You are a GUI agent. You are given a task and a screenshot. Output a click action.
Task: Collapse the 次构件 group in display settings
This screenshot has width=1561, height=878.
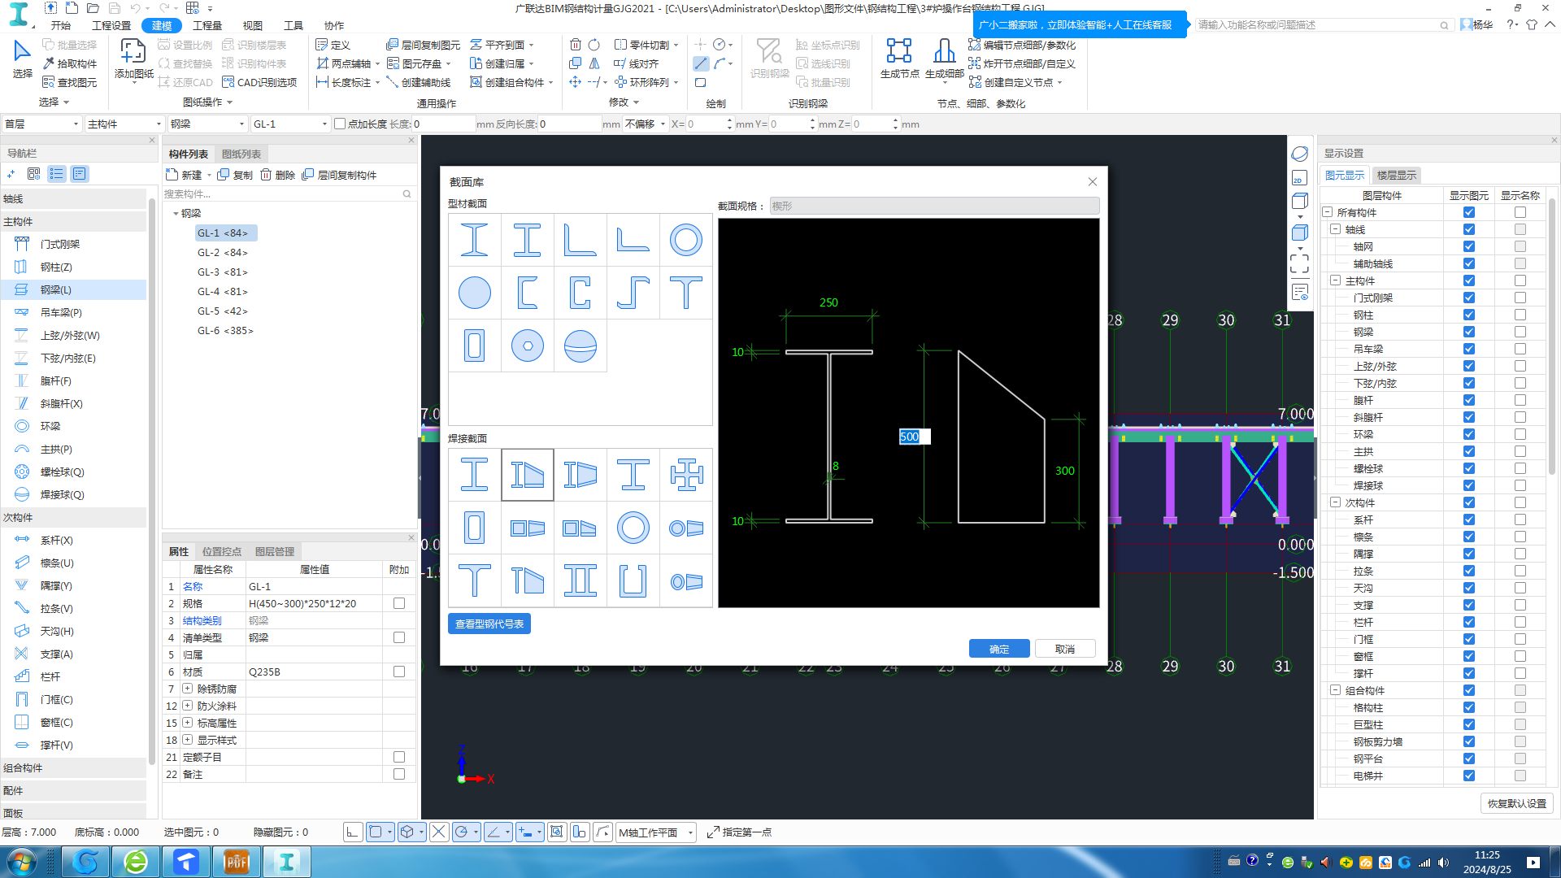pyautogui.click(x=1335, y=502)
